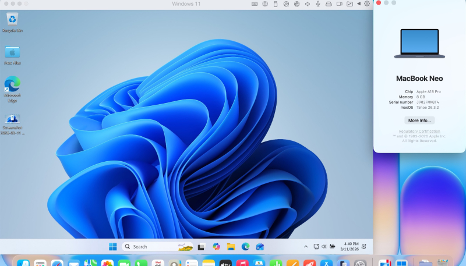Click the MacBook laptop image
The height and width of the screenshot is (266, 466).
point(419,43)
